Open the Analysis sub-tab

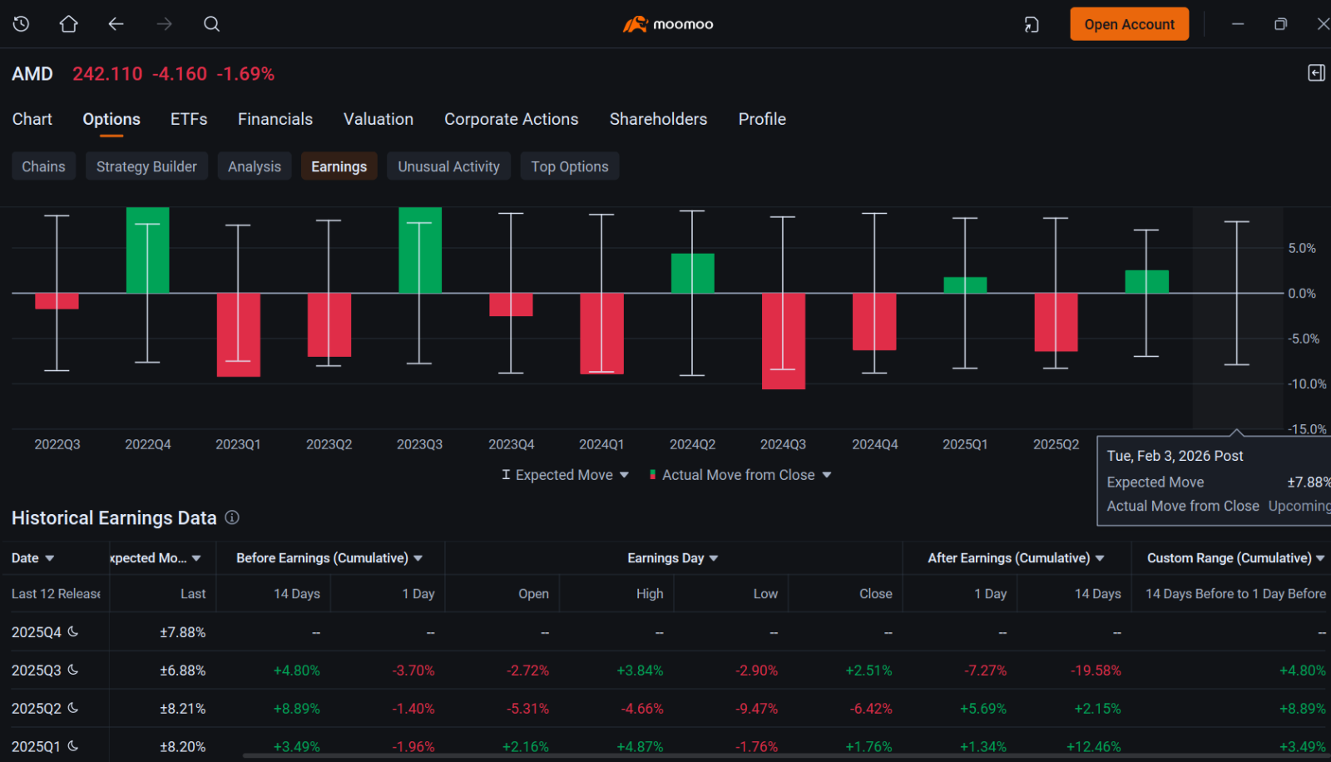[255, 166]
